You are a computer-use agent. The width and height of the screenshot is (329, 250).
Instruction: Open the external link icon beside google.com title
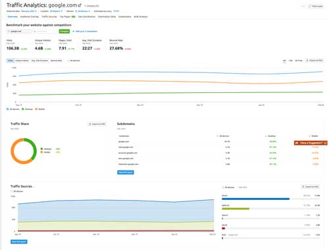click(80, 5)
